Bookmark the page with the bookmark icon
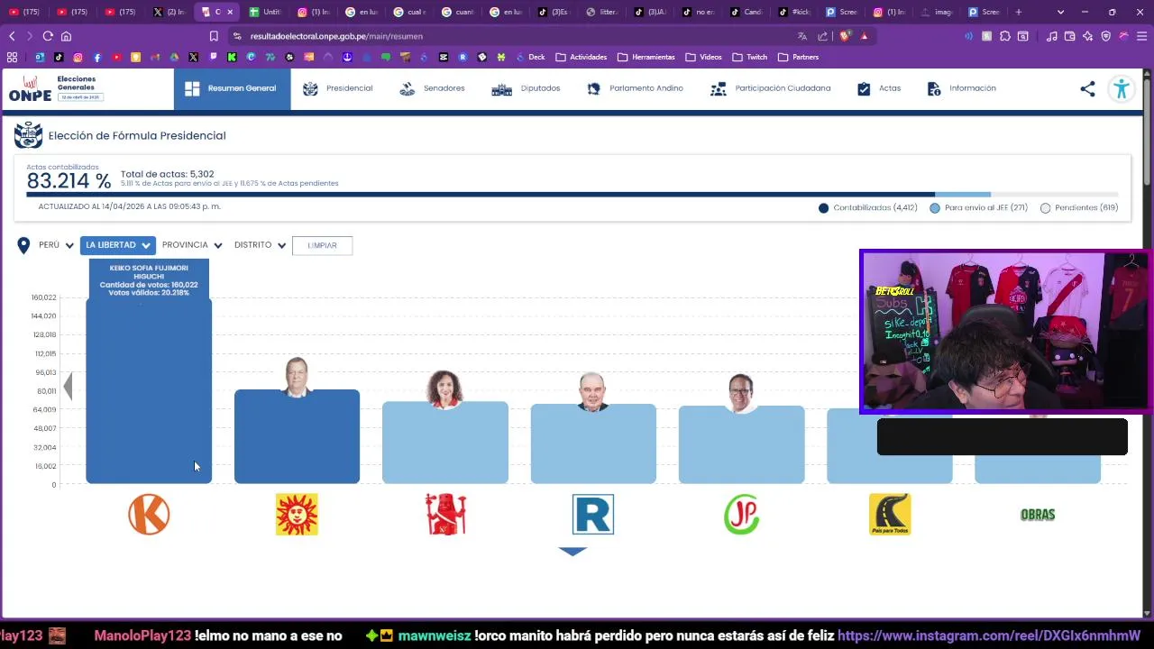The image size is (1154, 649). (214, 36)
